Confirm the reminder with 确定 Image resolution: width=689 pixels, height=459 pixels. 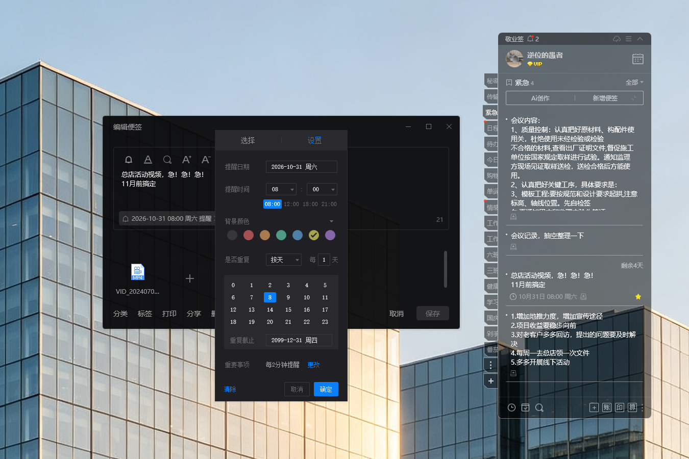(326, 389)
